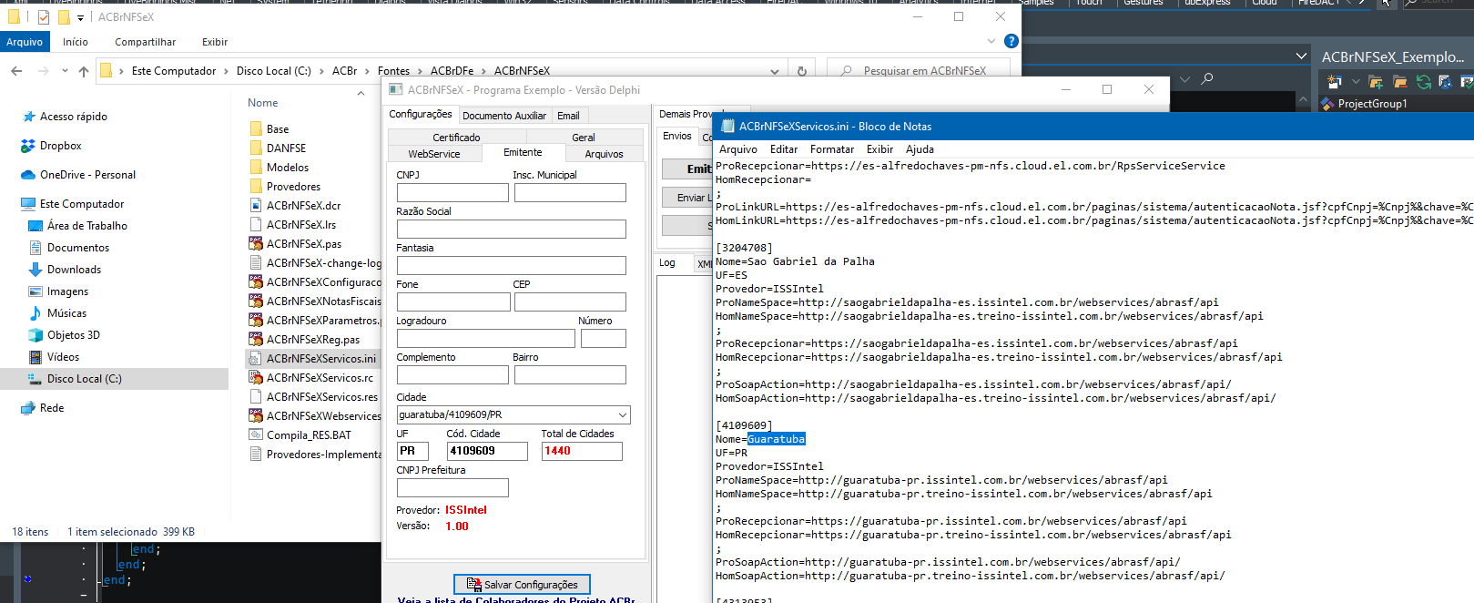
Task: Click the Músicas note icon in sidebar
Action: coord(36,313)
